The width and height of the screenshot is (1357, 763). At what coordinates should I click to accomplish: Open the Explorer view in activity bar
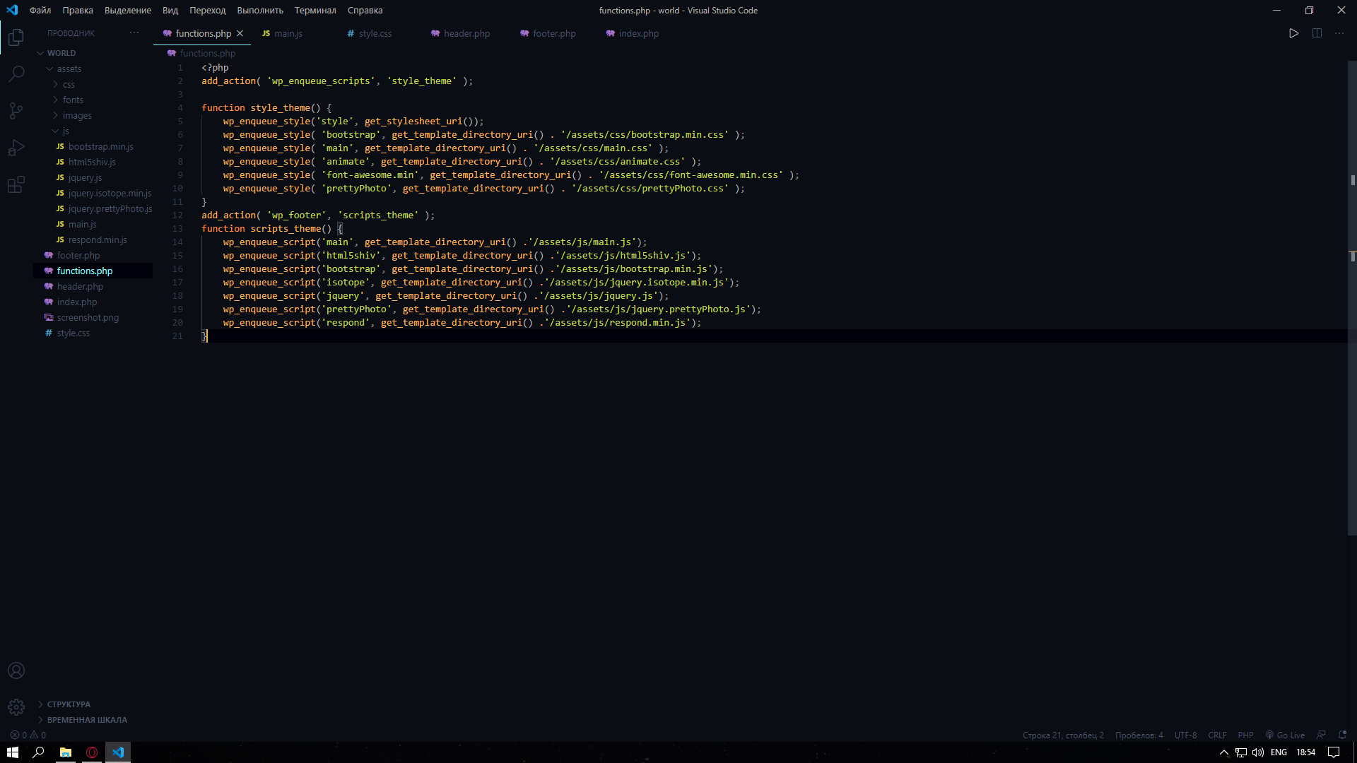pyautogui.click(x=16, y=37)
